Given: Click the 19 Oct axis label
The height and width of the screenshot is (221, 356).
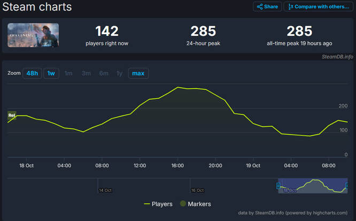Looking at the screenshot, I should tap(253, 165).
